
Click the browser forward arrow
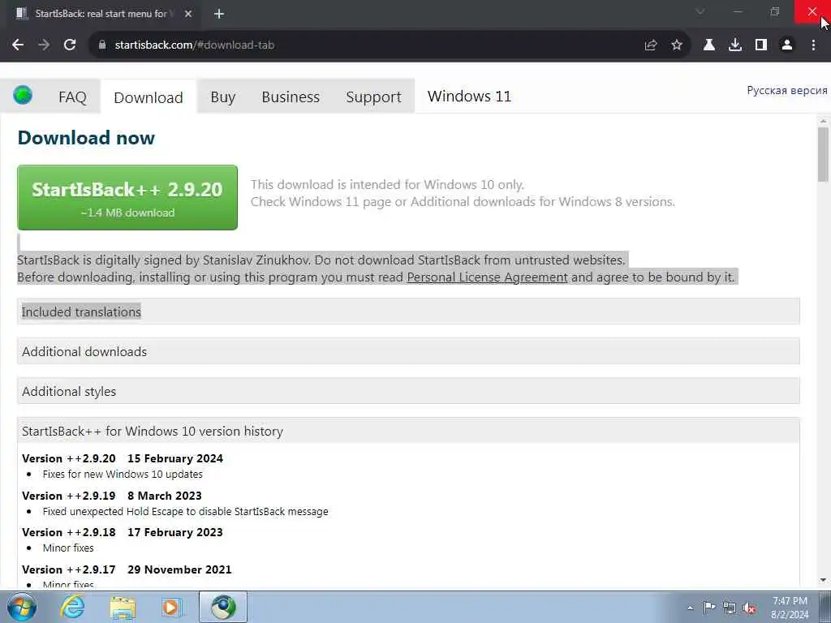click(44, 45)
